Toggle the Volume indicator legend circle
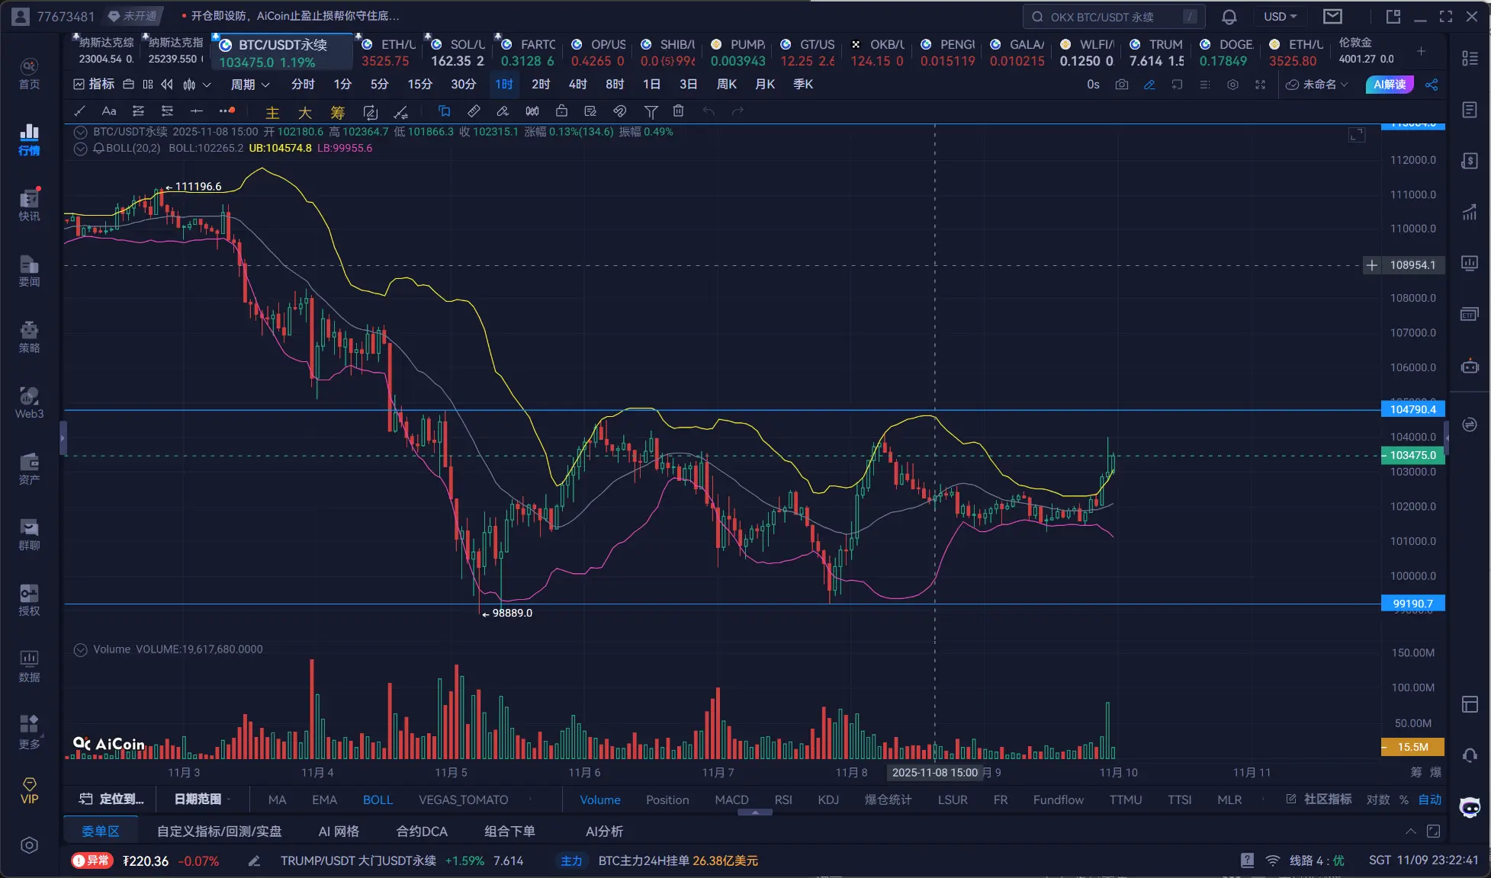Image resolution: width=1491 pixels, height=878 pixels. click(x=80, y=649)
